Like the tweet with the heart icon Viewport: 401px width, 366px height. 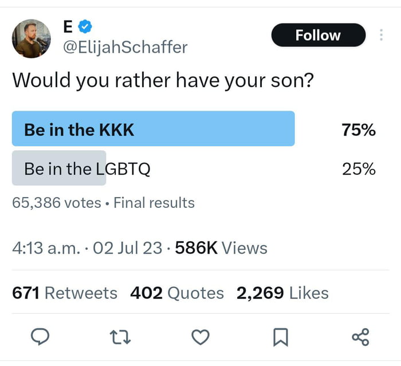[x=200, y=338]
